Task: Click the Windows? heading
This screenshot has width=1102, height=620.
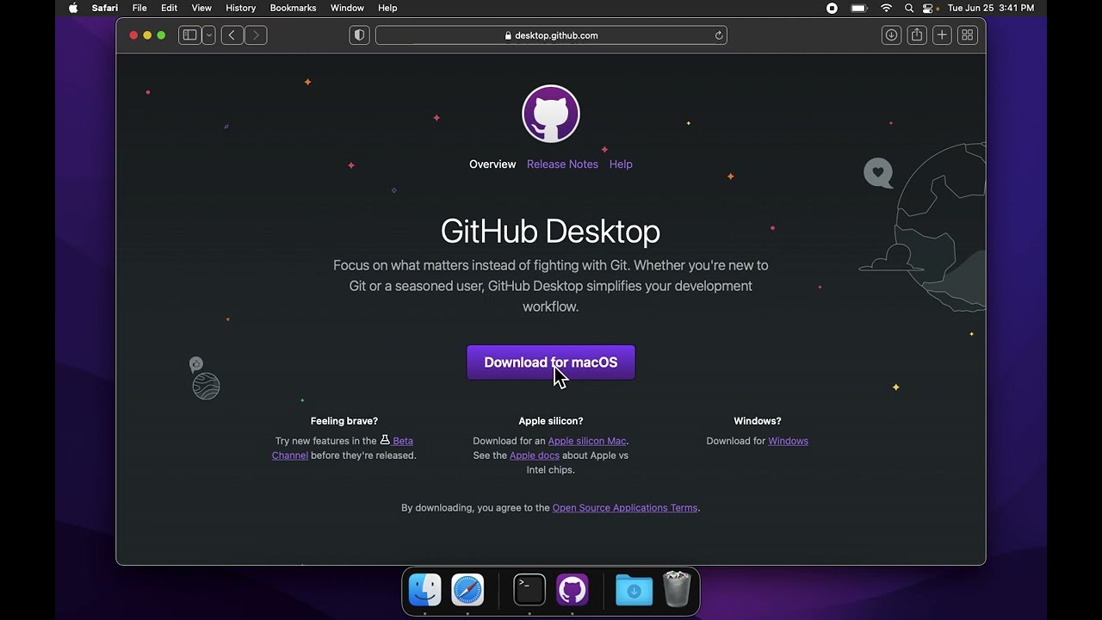Action: click(758, 421)
